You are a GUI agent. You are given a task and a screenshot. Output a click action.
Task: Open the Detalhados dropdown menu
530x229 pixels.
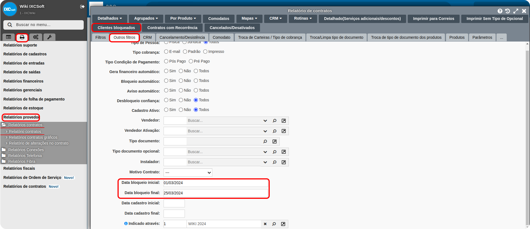point(110,19)
